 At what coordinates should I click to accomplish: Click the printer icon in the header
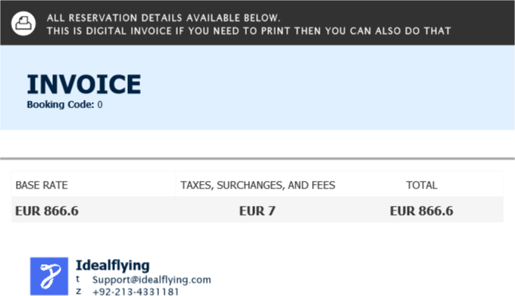tap(23, 23)
